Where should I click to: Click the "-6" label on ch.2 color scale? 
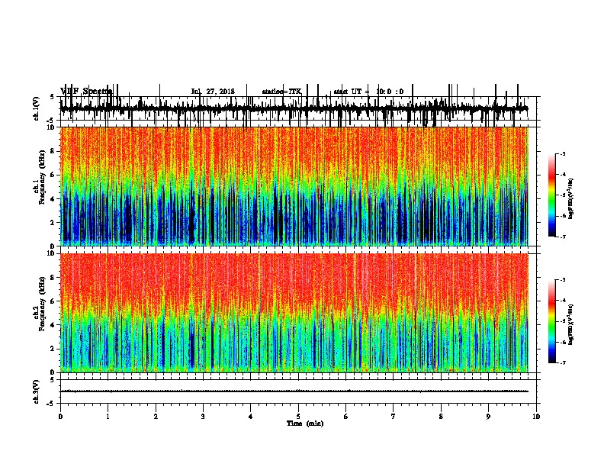click(x=563, y=342)
